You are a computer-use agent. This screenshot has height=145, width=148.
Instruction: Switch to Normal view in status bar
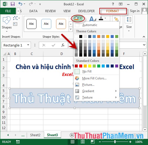click(x=73, y=142)
